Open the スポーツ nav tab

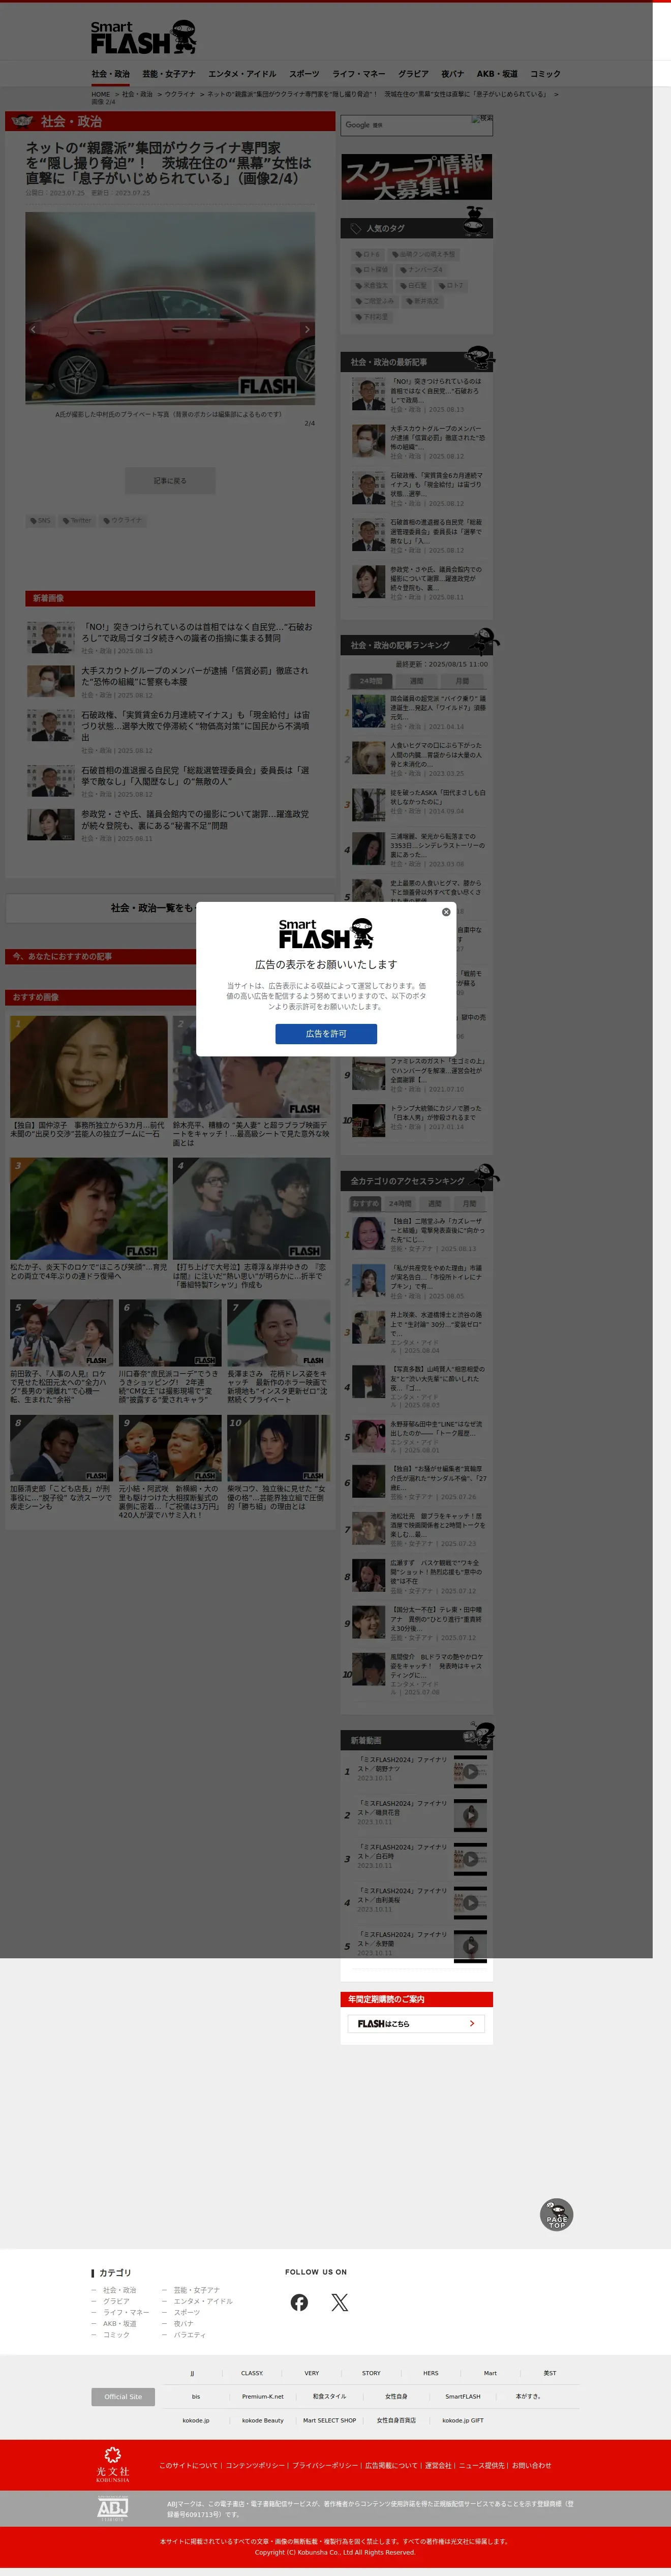(x=304, y=74)
